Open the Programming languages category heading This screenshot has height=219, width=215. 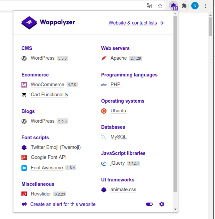(129, 75)
